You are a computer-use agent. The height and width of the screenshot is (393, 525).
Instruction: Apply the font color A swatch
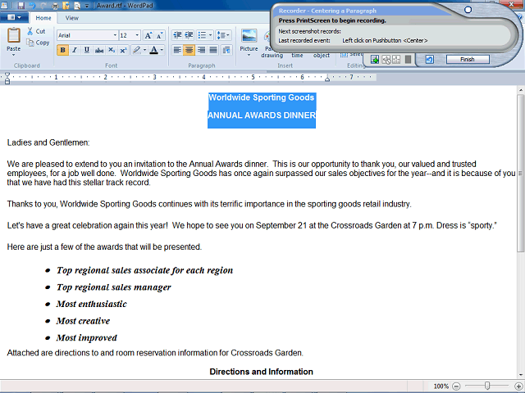(153, 50)
